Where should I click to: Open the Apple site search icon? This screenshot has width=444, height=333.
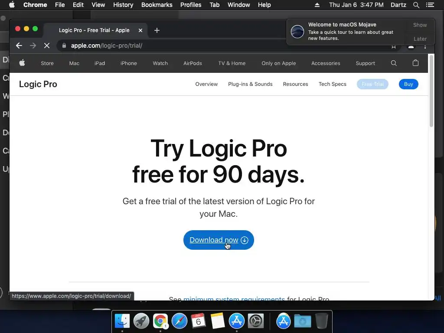394,63
